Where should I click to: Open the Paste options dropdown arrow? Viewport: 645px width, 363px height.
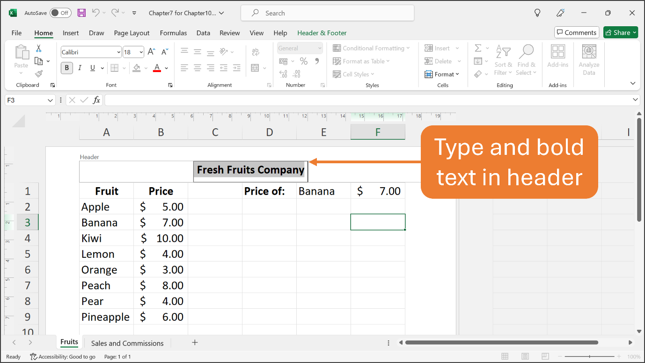click(21, 73)
